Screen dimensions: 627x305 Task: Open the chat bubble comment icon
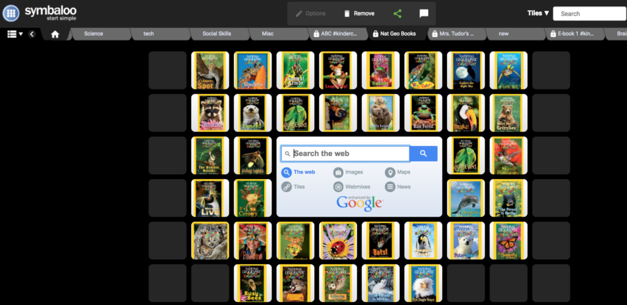click(x=424, y=14)
